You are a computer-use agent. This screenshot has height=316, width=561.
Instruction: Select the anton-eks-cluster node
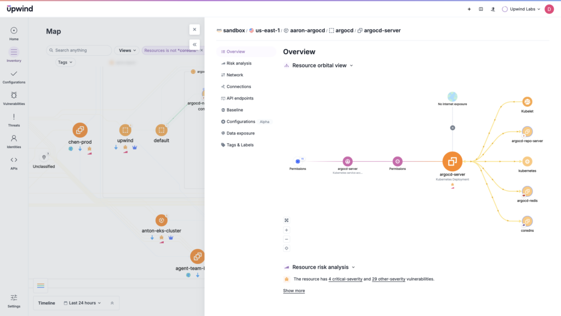click(x=162, y=220)
